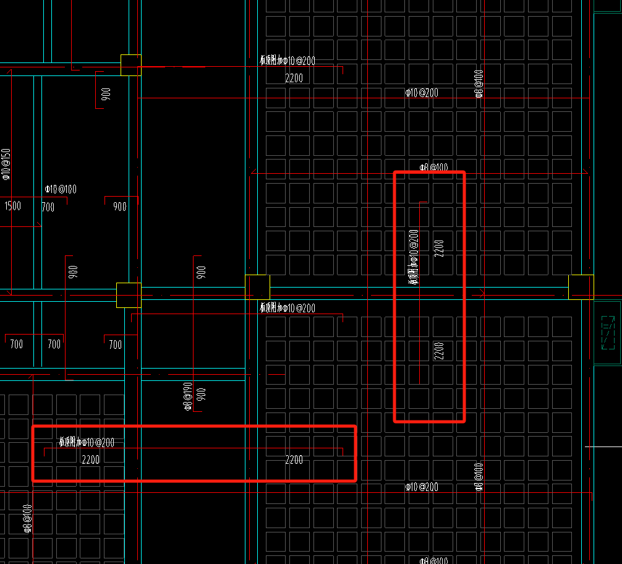Select the vertical 板顶附加Φ10@200 annotation
The image size is (622, 564).
tap(414, 257)
